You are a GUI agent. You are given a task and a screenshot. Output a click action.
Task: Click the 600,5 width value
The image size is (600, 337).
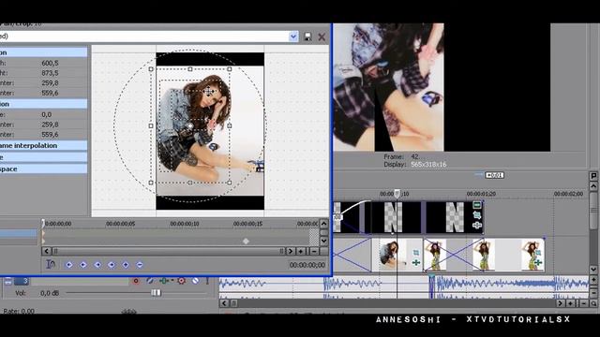pos(50,63)
